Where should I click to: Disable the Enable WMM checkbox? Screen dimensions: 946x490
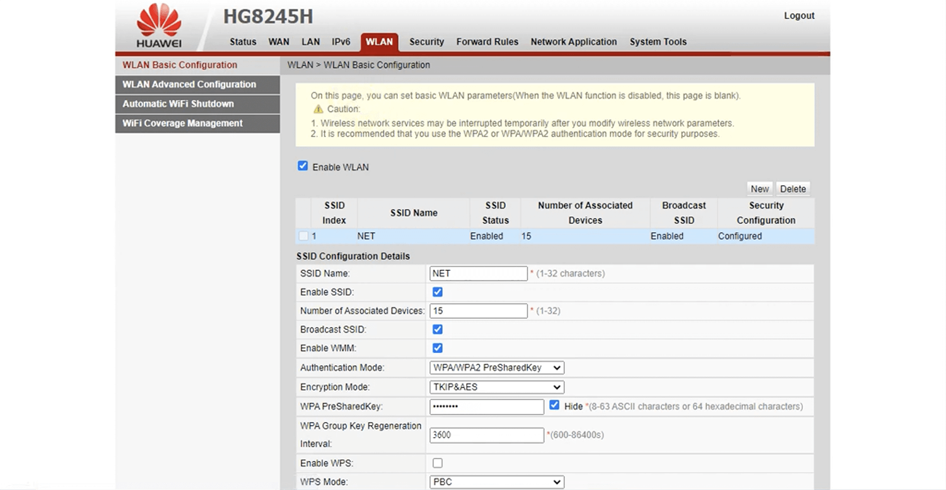[x=437, y=348]
